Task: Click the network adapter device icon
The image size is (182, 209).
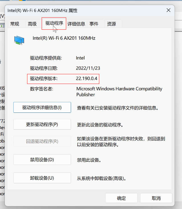Action: tap(19, 40)
